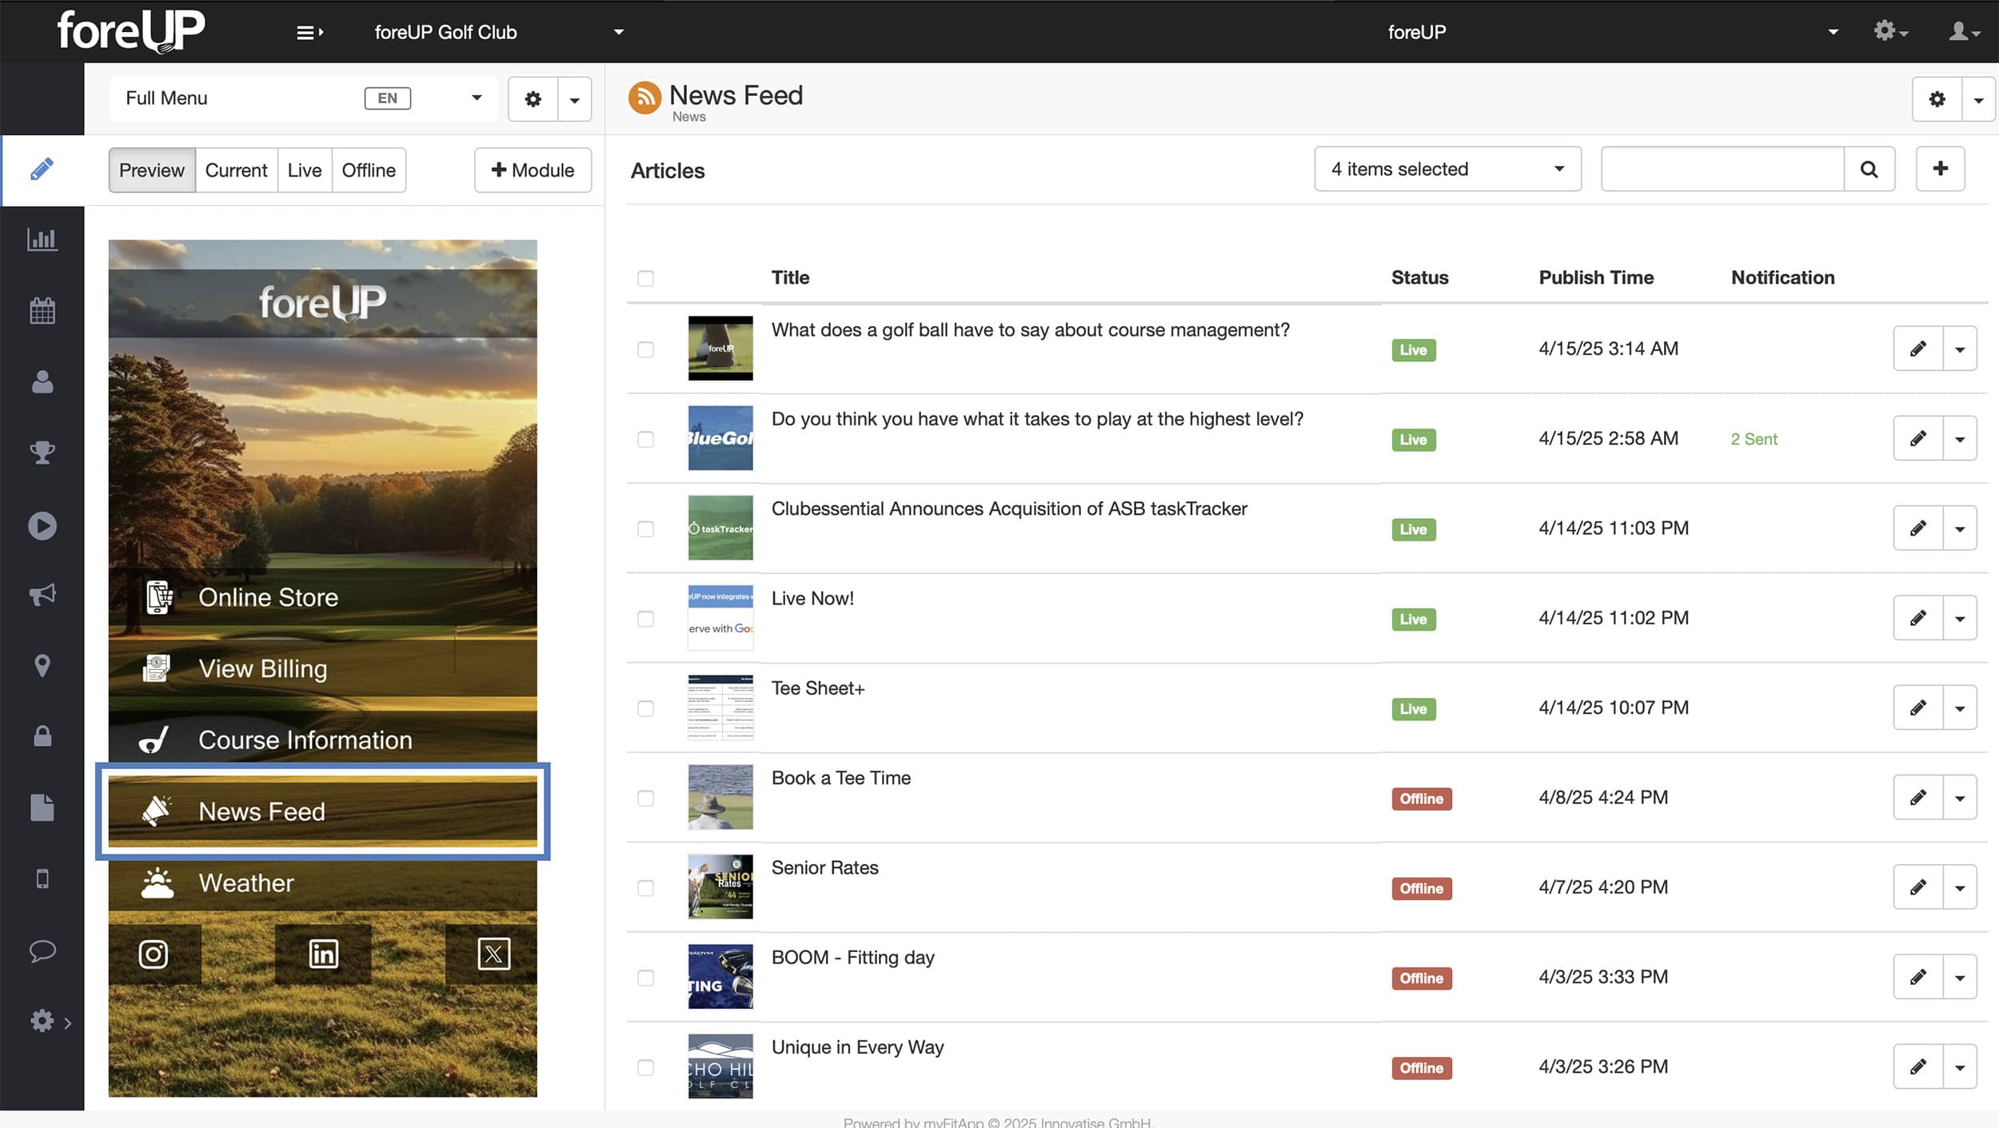
Task: Open the gear settings icon at sidebar bottom
Action: click(x=42, y=1021)
